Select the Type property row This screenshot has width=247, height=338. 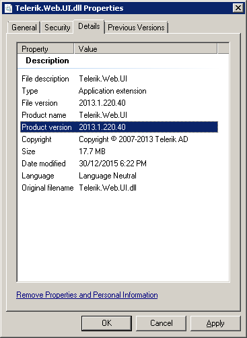tap(119, 91)
